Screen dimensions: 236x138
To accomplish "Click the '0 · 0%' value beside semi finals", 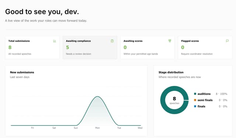I will [223, 100].
